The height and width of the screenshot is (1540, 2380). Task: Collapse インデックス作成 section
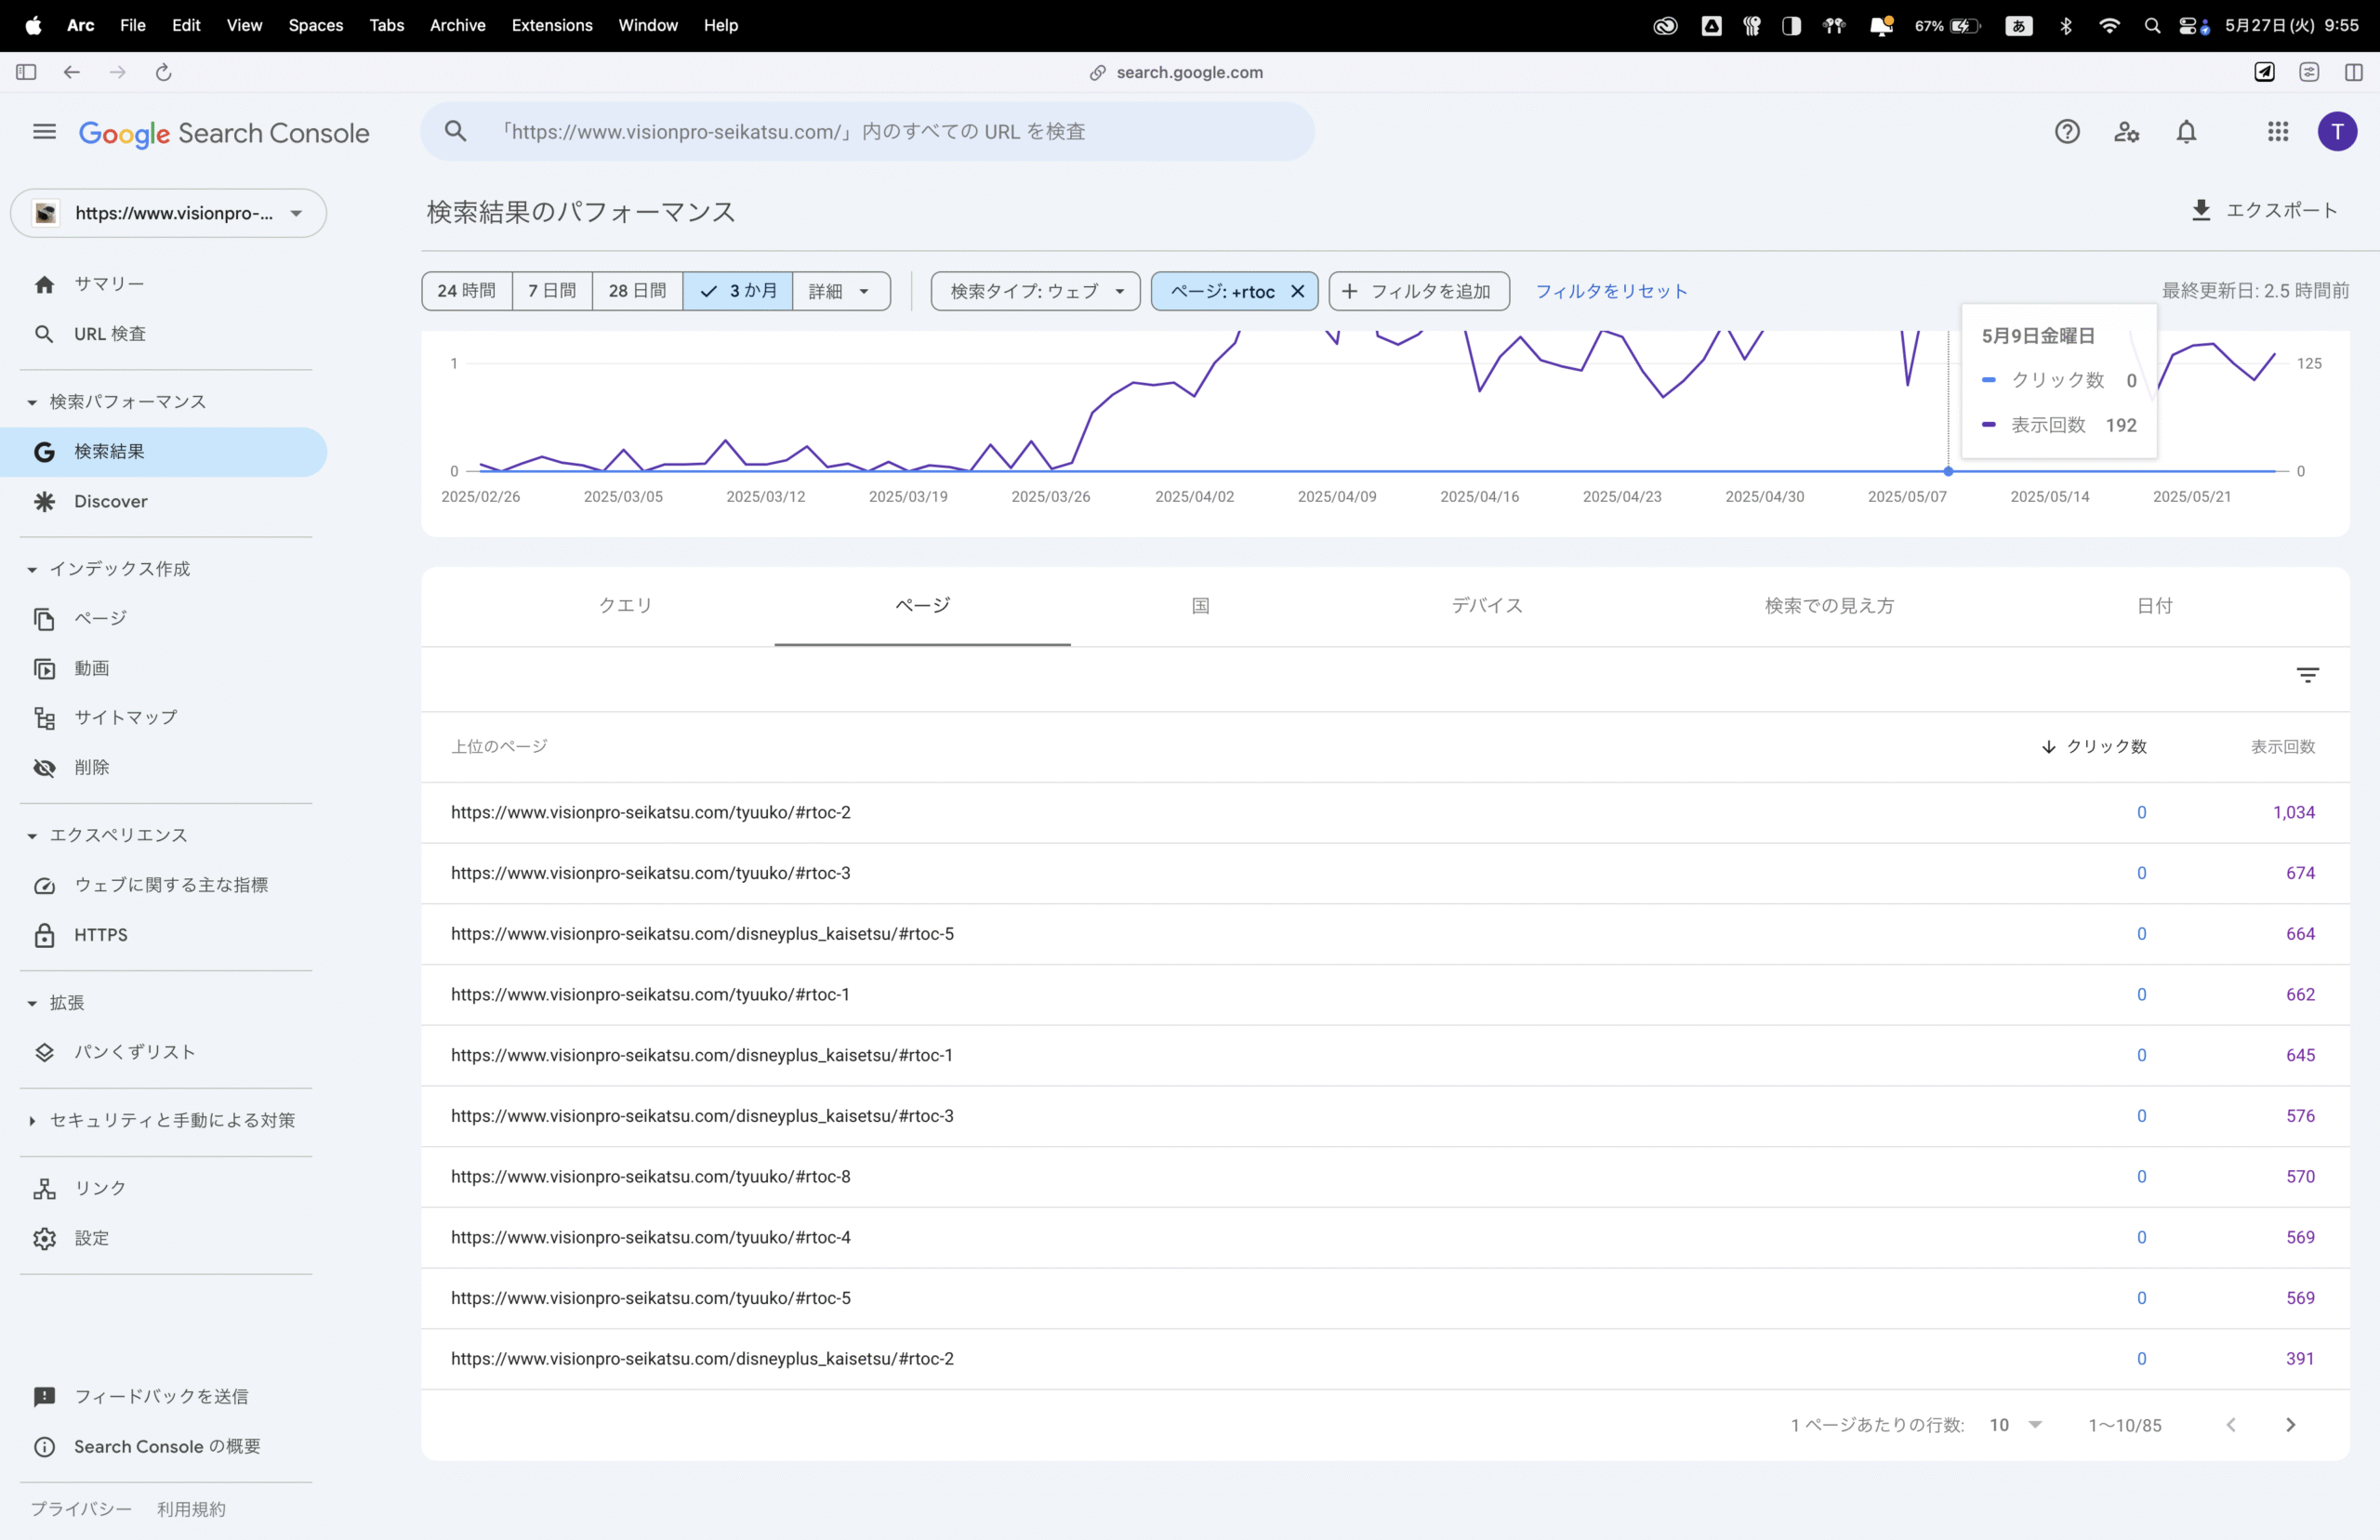tap(32, 569)
